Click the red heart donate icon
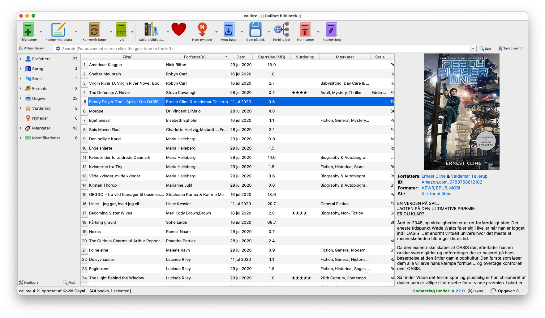This screenshot has height=318, width=545. coord(179,30)
